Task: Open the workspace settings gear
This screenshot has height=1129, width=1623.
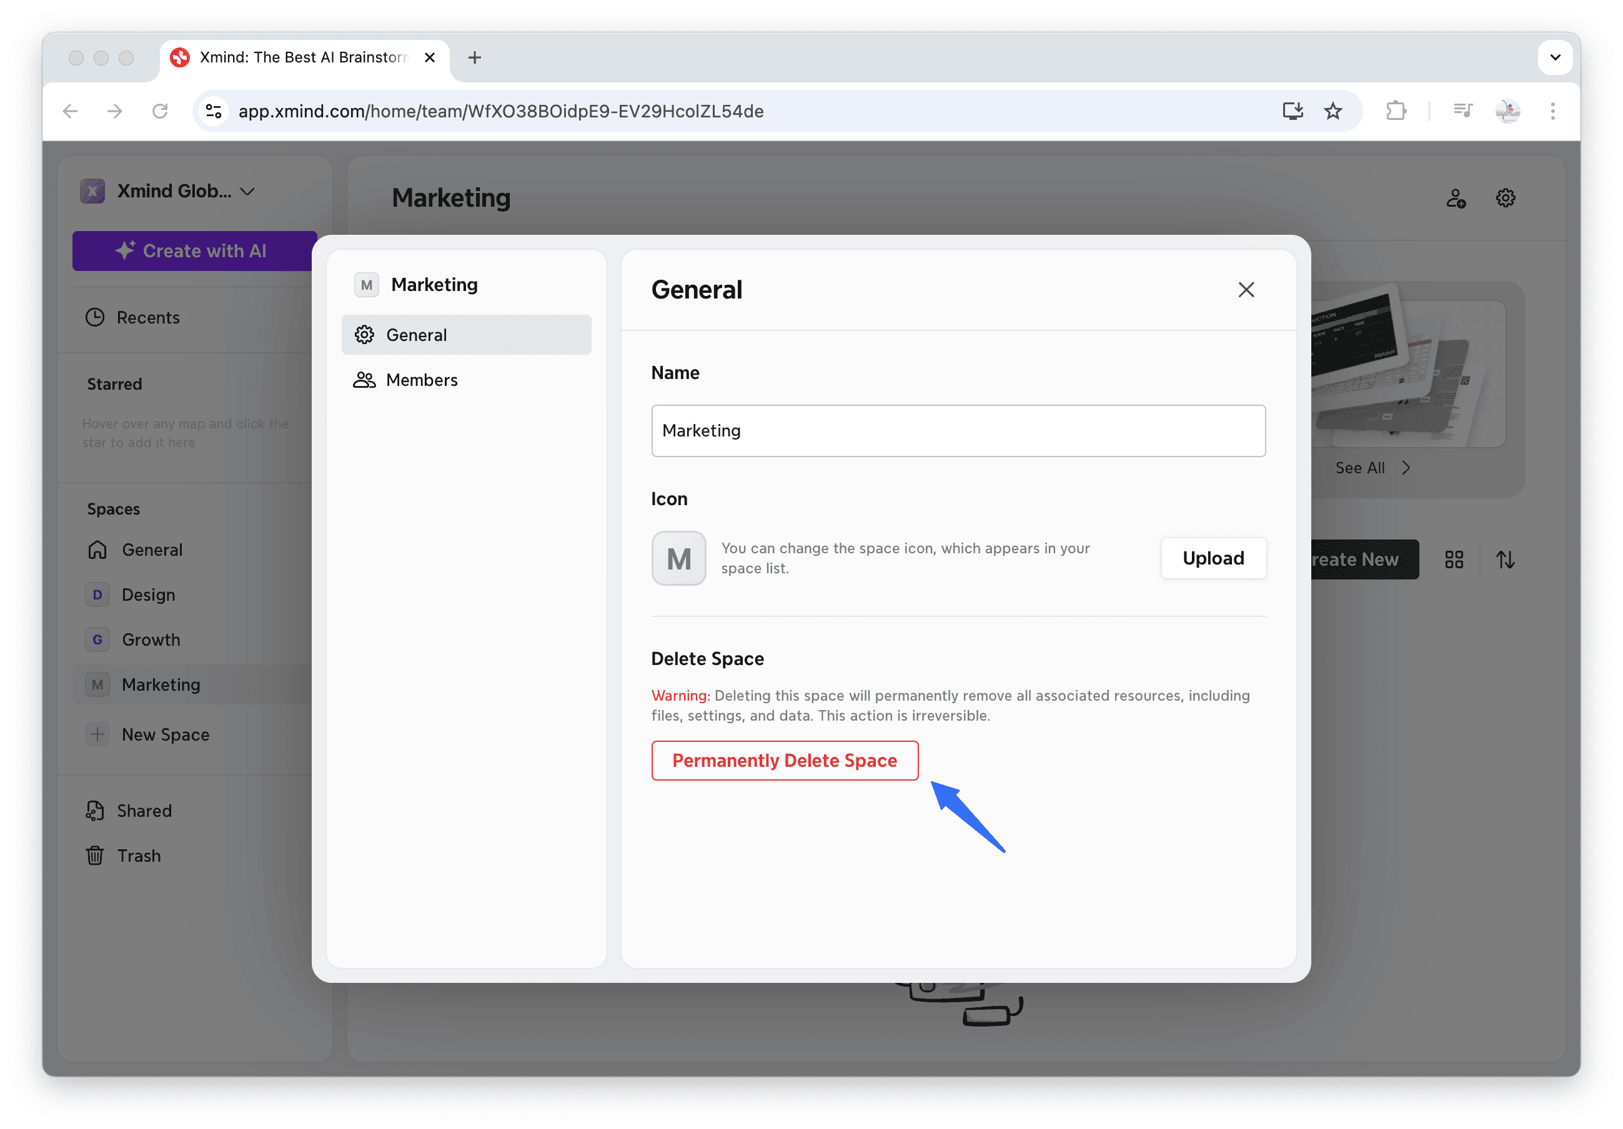Action: [x=1506, y=198]
